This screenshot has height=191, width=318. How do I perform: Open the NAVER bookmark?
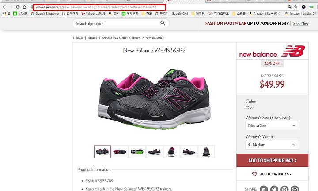point(20,14)
